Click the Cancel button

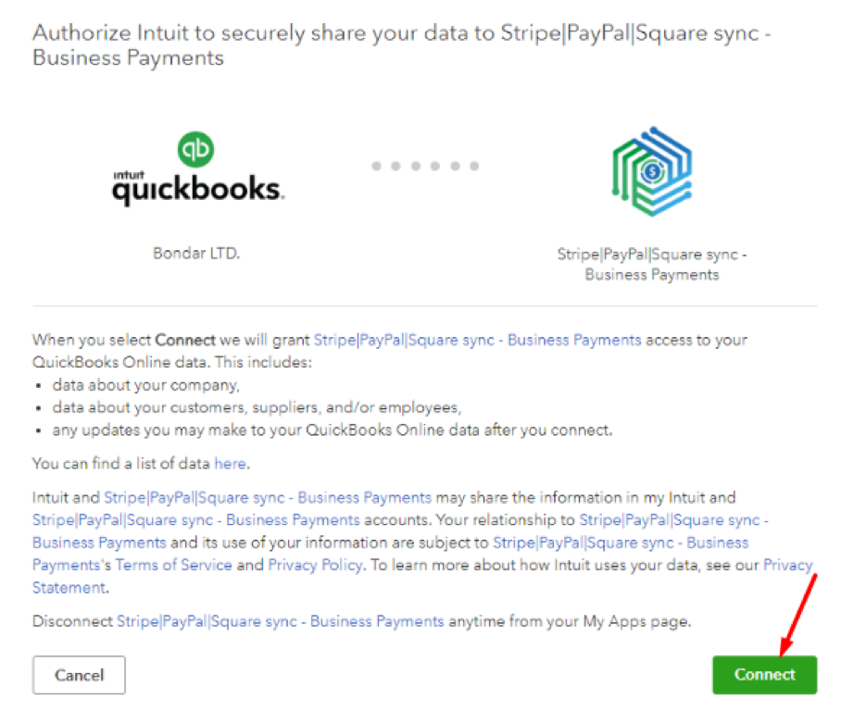[79, 675]
